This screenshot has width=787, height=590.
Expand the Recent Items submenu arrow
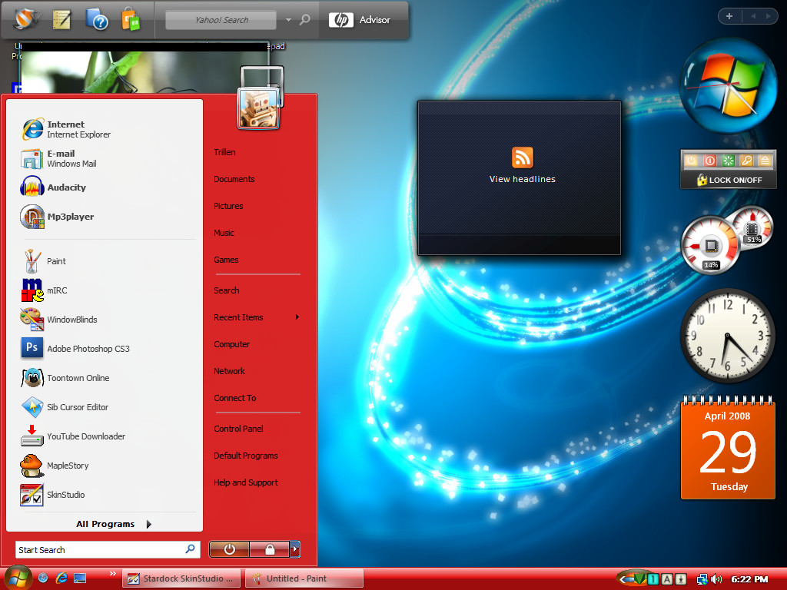click(x=297, y=317)
